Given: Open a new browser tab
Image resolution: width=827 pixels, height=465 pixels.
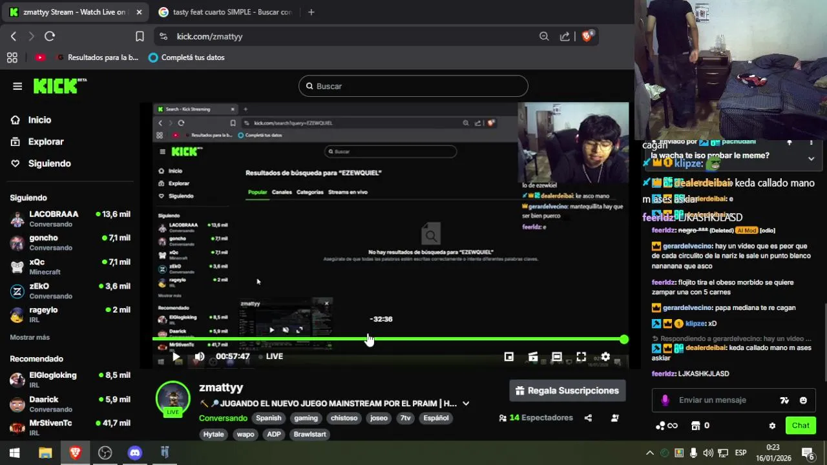Looking at the screenshot, I should tap(311, 12).
